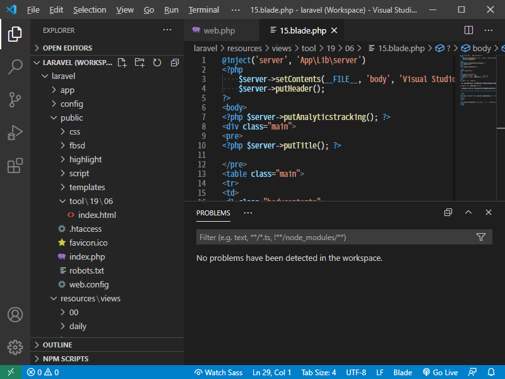505x379 pixels.
Task: Open the Terminal menu
Action: pyautogui.click(x=203, y=10)
